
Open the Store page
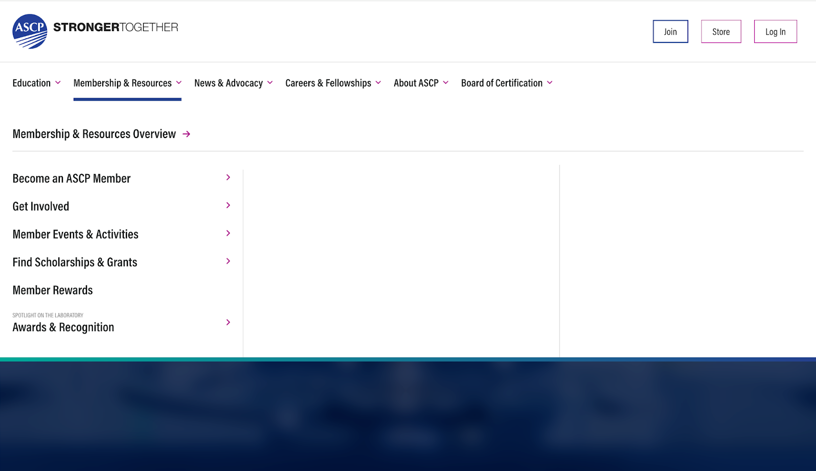[721, 32]
